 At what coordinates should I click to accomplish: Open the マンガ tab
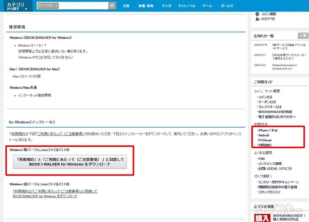(166, 6)
